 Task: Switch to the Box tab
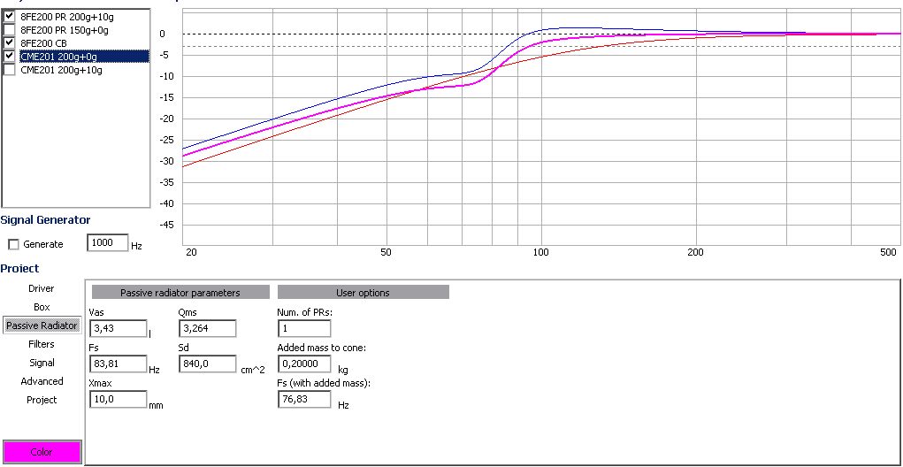[x=42, y=307]
